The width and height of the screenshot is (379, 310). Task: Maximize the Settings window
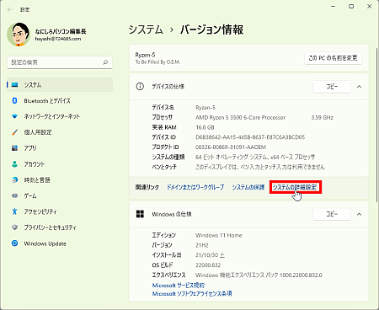(351, 6)
